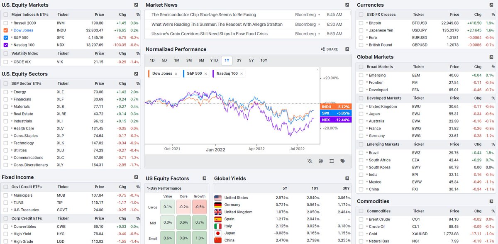This screenshot has width=498, height=244.
Task: Check the Municipals checkbox
Action: point(5,195)
